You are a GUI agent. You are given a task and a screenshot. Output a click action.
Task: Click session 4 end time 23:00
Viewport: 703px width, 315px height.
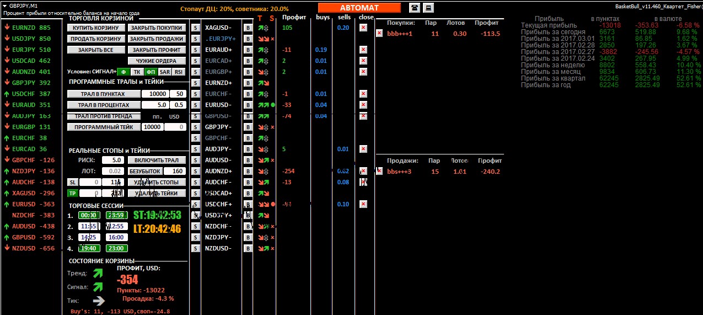coord(116,248)
